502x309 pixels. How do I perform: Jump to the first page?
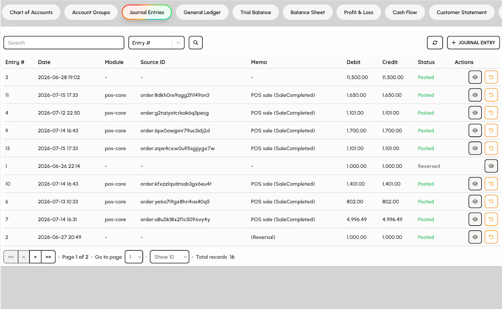pos(11,257)
